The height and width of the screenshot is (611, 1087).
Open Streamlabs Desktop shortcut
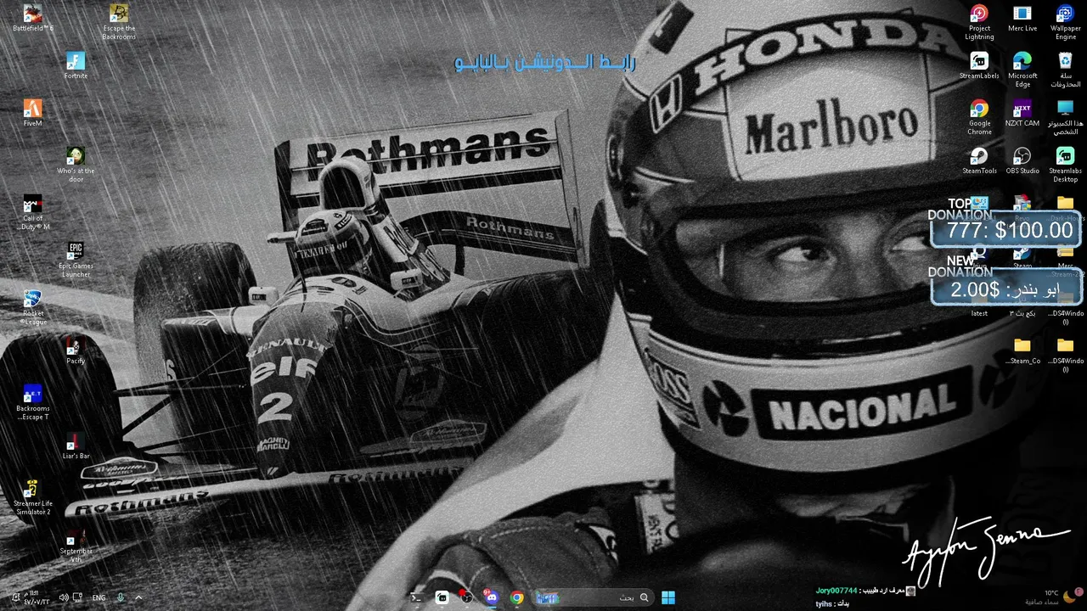pos(1066,165)
